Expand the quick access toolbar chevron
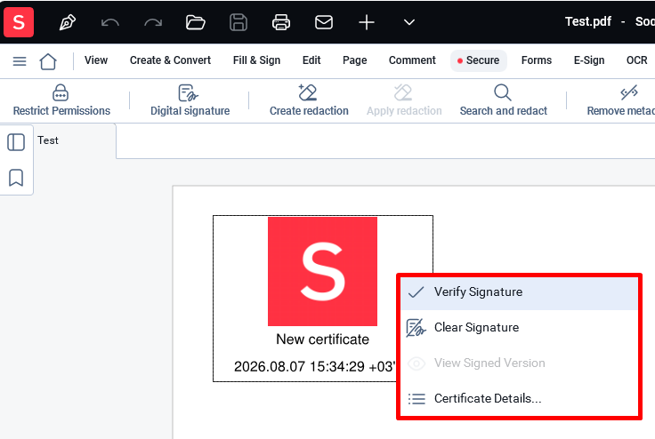Screen dimensions: 655x439 click(409, 22)
